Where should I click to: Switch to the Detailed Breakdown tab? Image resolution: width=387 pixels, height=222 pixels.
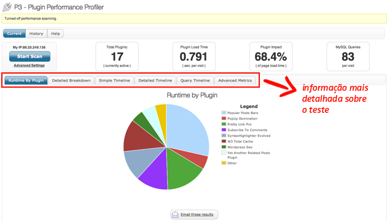[71, 80]
